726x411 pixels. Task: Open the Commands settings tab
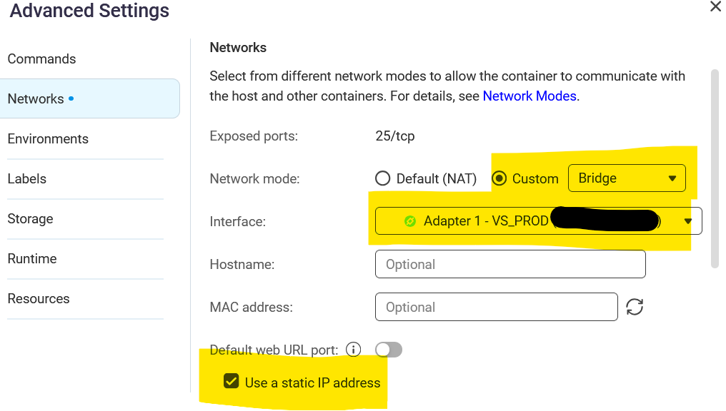coord(41,59)
